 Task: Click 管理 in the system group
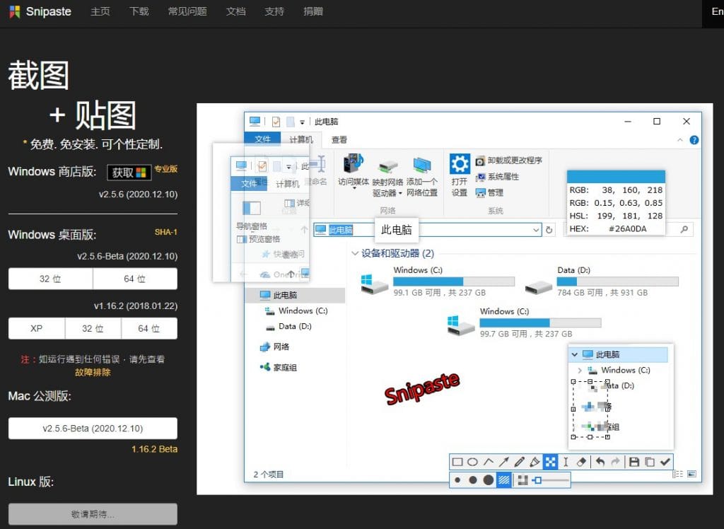(489, 192)
